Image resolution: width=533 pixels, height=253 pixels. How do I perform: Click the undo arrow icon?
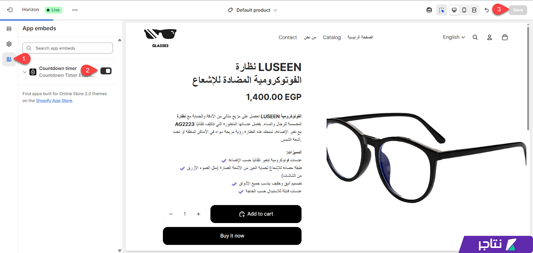pos(487,10)
